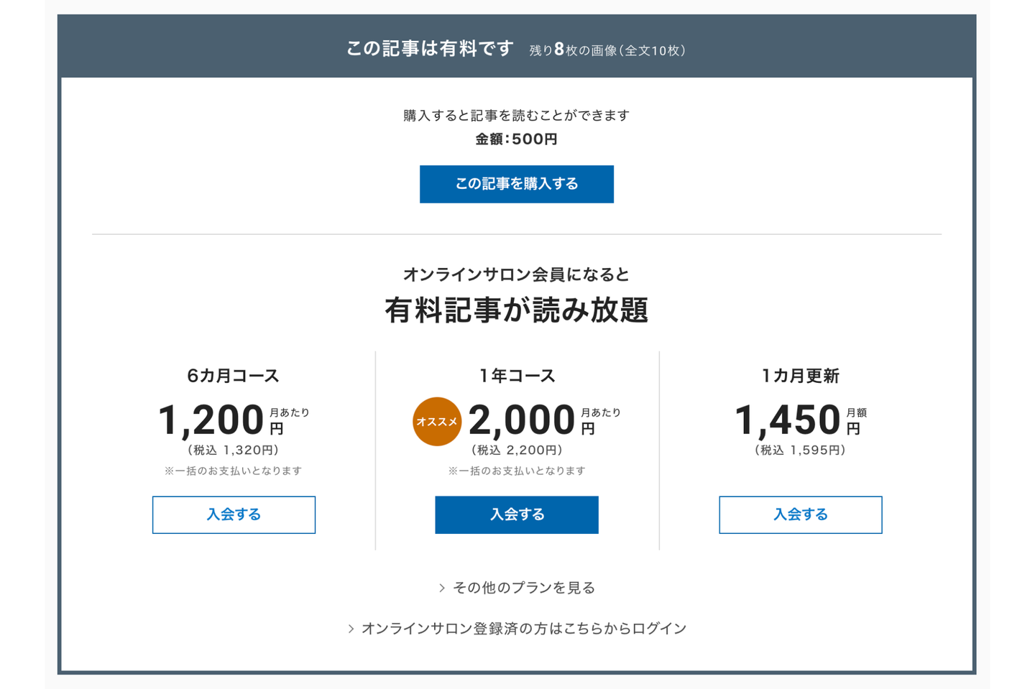Join the 6カ月コース with 入会する
1035x689 pixels.
click(234, 514)
